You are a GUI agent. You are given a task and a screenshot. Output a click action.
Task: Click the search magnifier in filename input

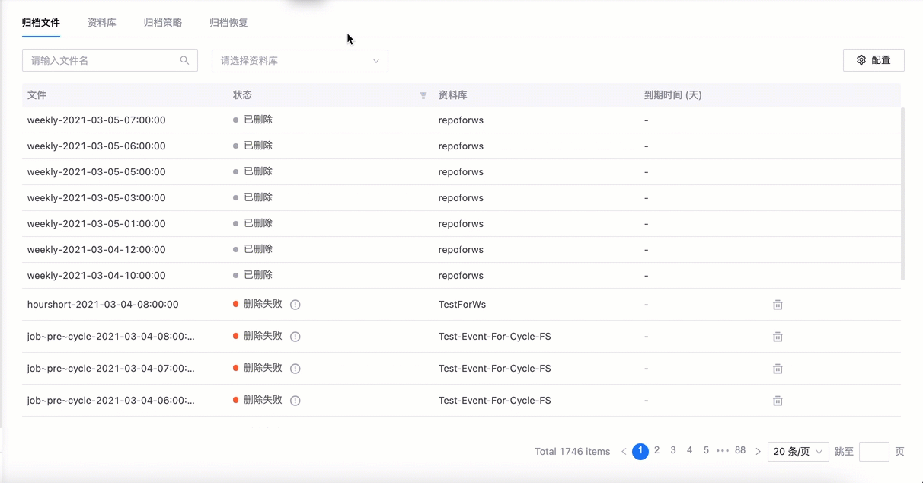coord(184,61)
